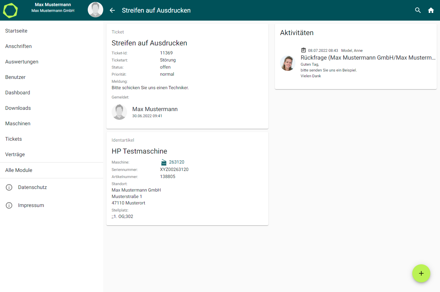Select Verträge from the side menu
The width and height of the screenshot is (440, 292).
15,155
